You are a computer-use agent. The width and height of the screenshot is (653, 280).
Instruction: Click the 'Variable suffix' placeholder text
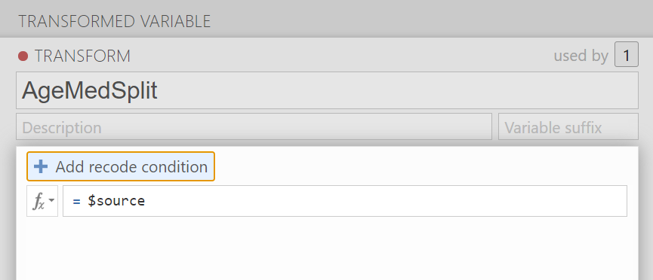click(x=553, y=127)
